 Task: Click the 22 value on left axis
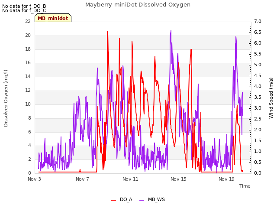click(x=28, y=21)
